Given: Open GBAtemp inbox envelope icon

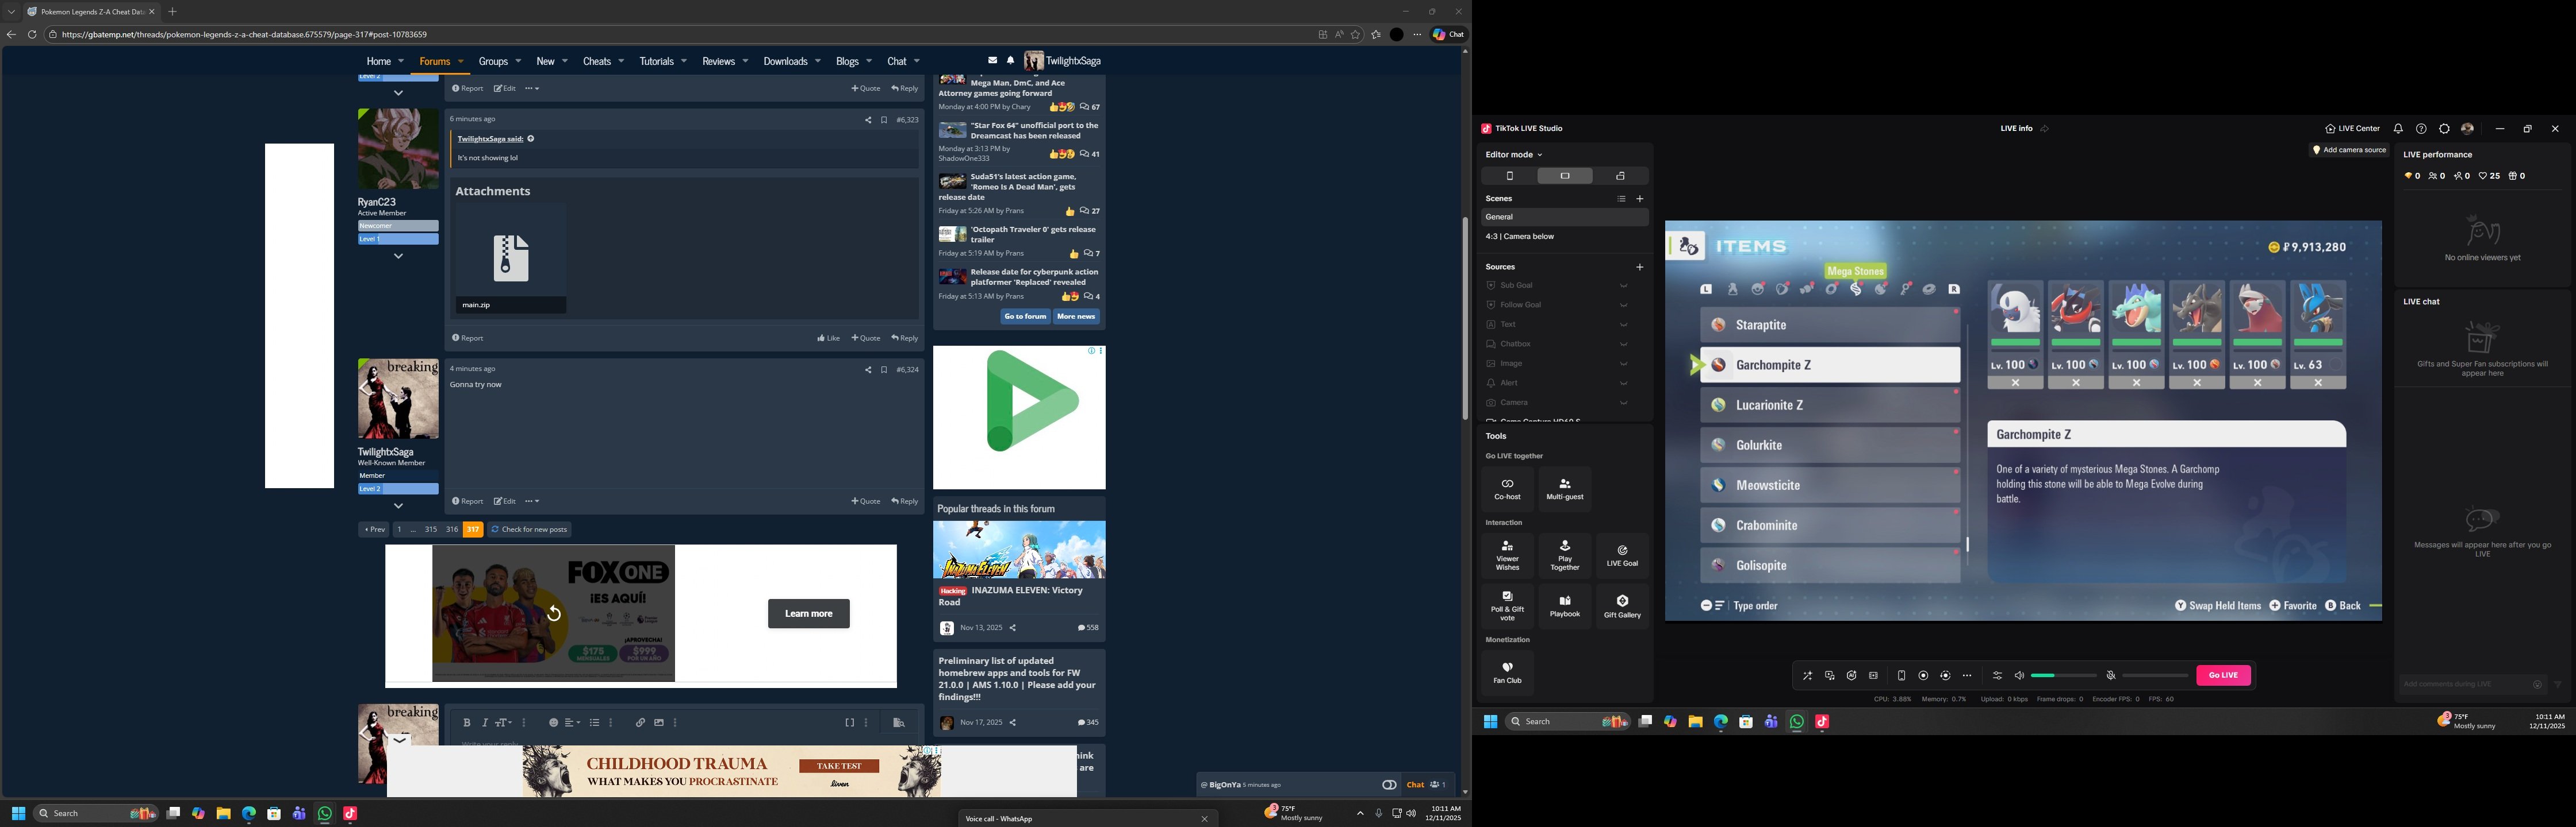Looking at the screenshot, I should click(x=992, y=61).
